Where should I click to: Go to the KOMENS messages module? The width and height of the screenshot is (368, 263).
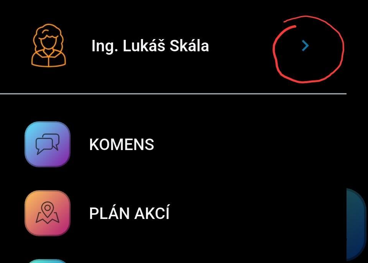[173, 144]
